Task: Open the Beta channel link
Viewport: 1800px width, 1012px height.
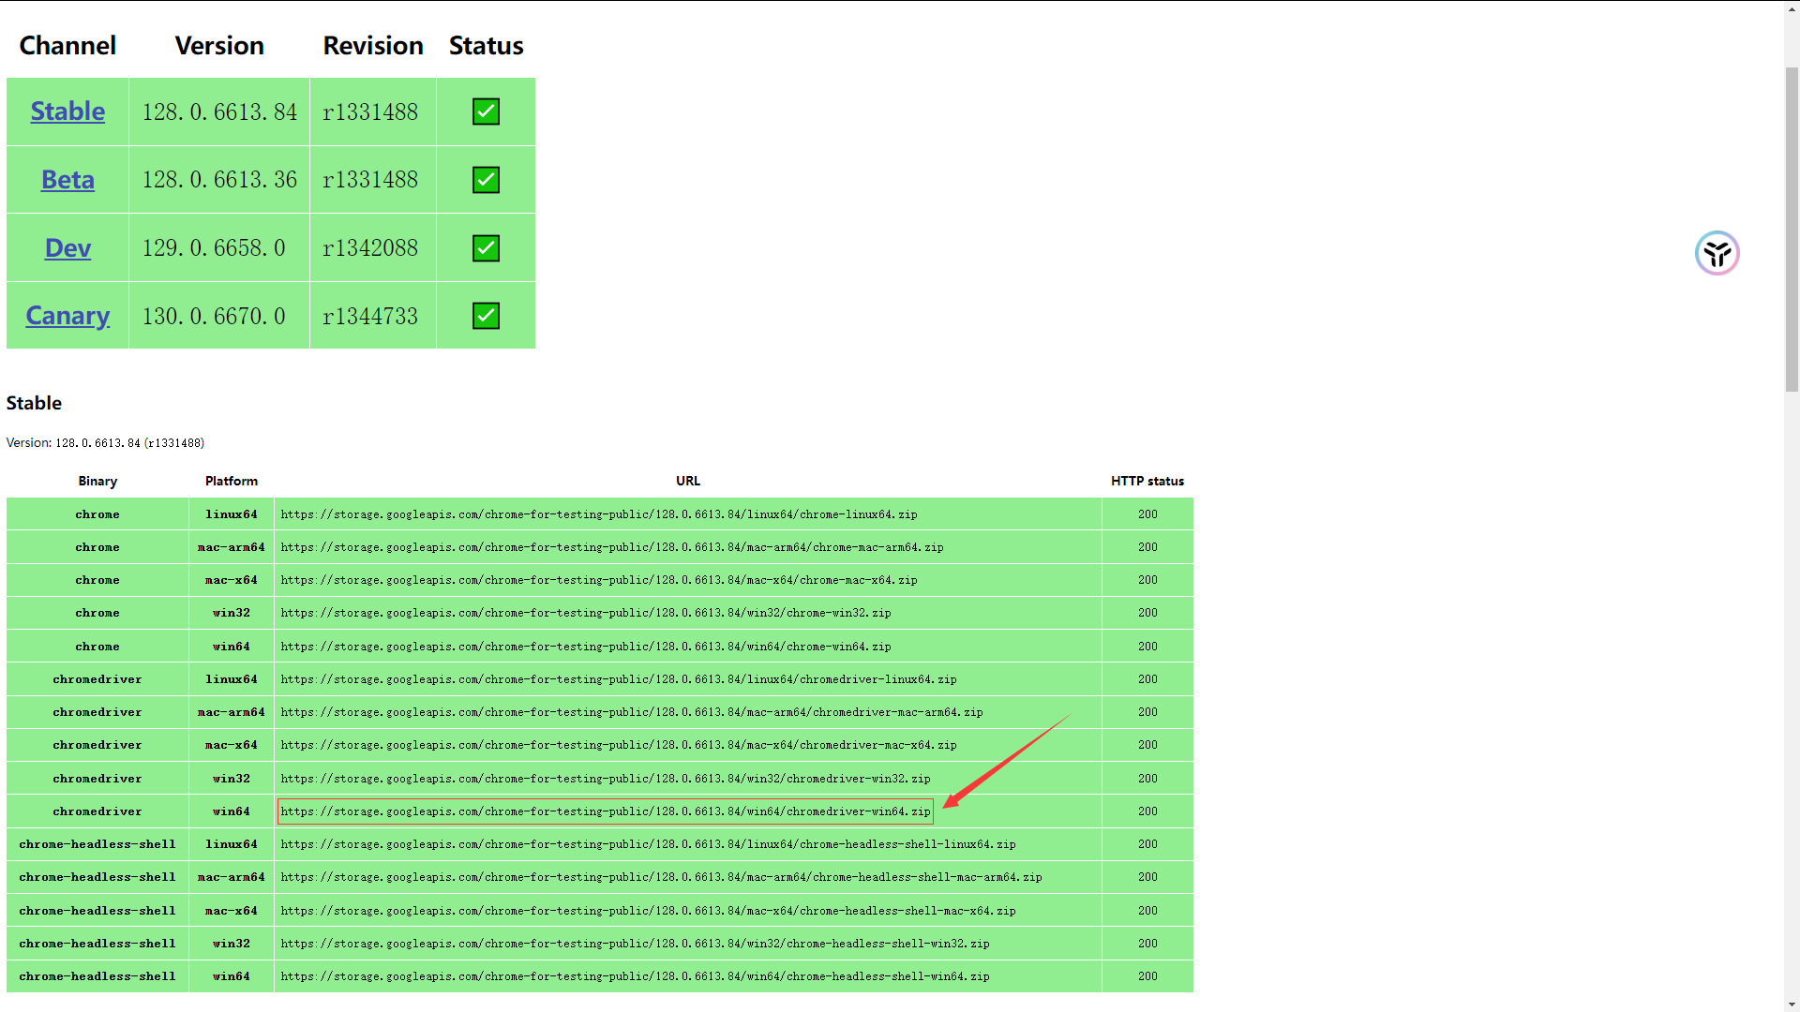Action: pos(67,179)
